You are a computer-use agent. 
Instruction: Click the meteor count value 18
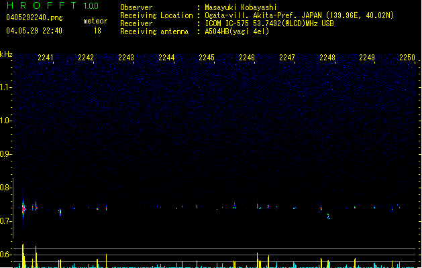point(97,31)
